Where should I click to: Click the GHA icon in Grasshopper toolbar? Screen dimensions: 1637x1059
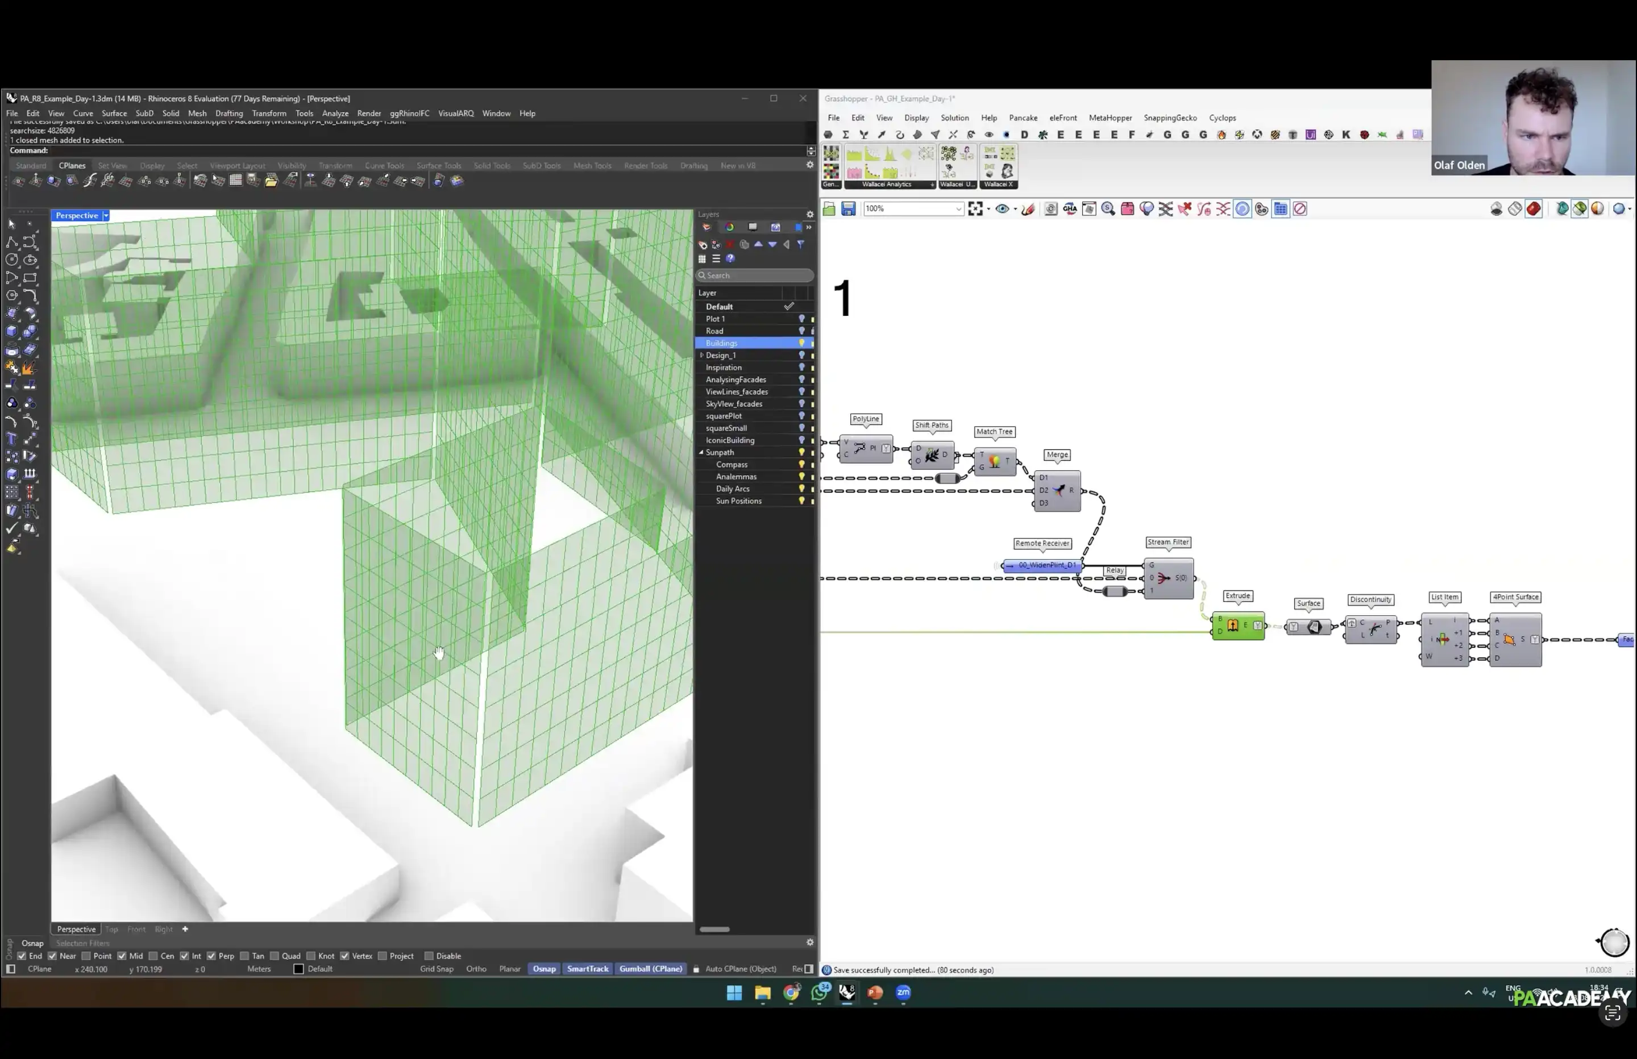coord(1070,209)
